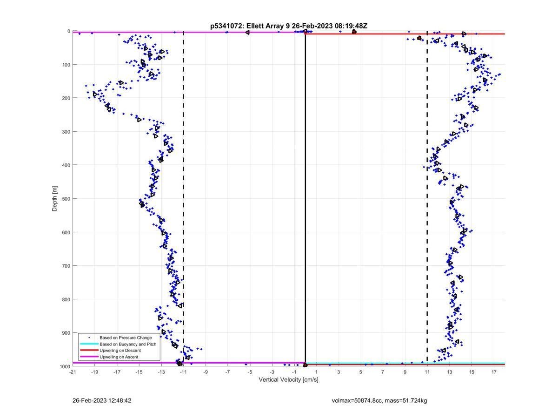Click the red line sample in the legend
The width and height of the screenshot is (558, 412).
(x=89, y=351)
